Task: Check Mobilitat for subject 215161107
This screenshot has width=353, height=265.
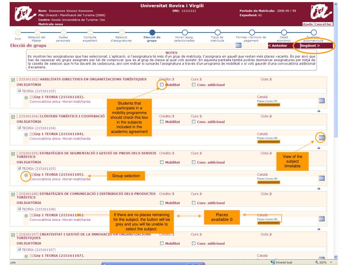Action: [x=162, y=243]
